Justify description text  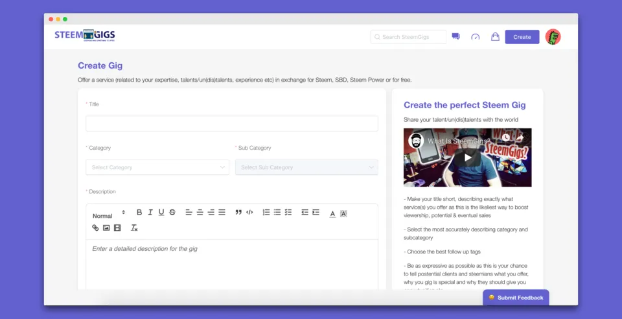[x=222, y=212]
